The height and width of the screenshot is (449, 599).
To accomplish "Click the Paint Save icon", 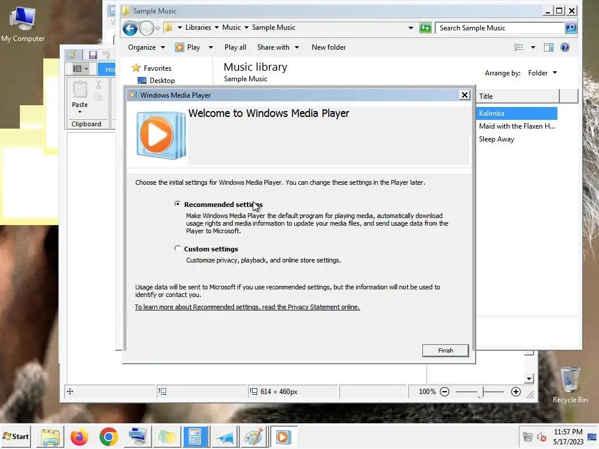I will 92,55.
